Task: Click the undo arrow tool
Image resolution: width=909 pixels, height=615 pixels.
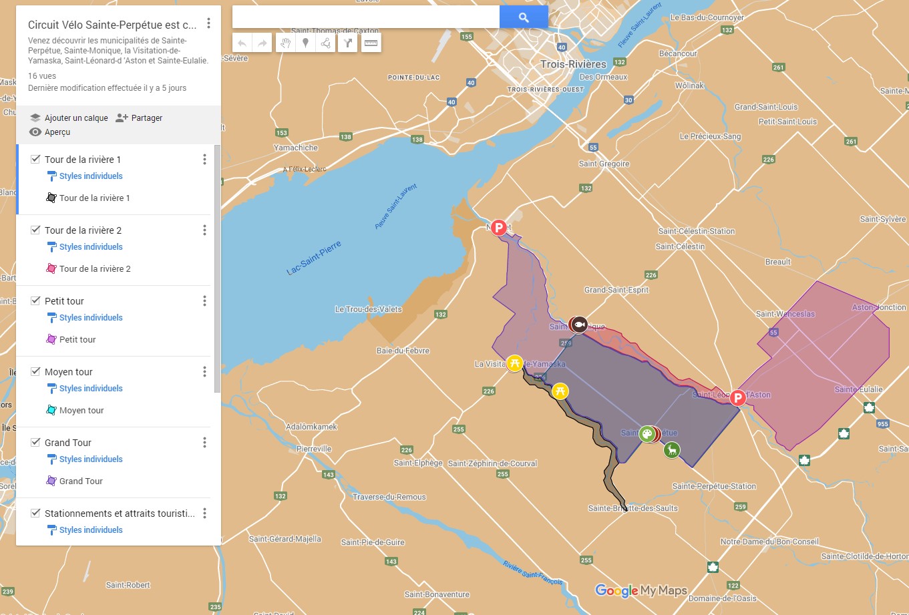Action: 242,43
